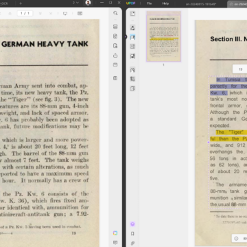
Task: Click the blue-highlighted 'In Tunisia' text
Action: click(x=228, y=80)
